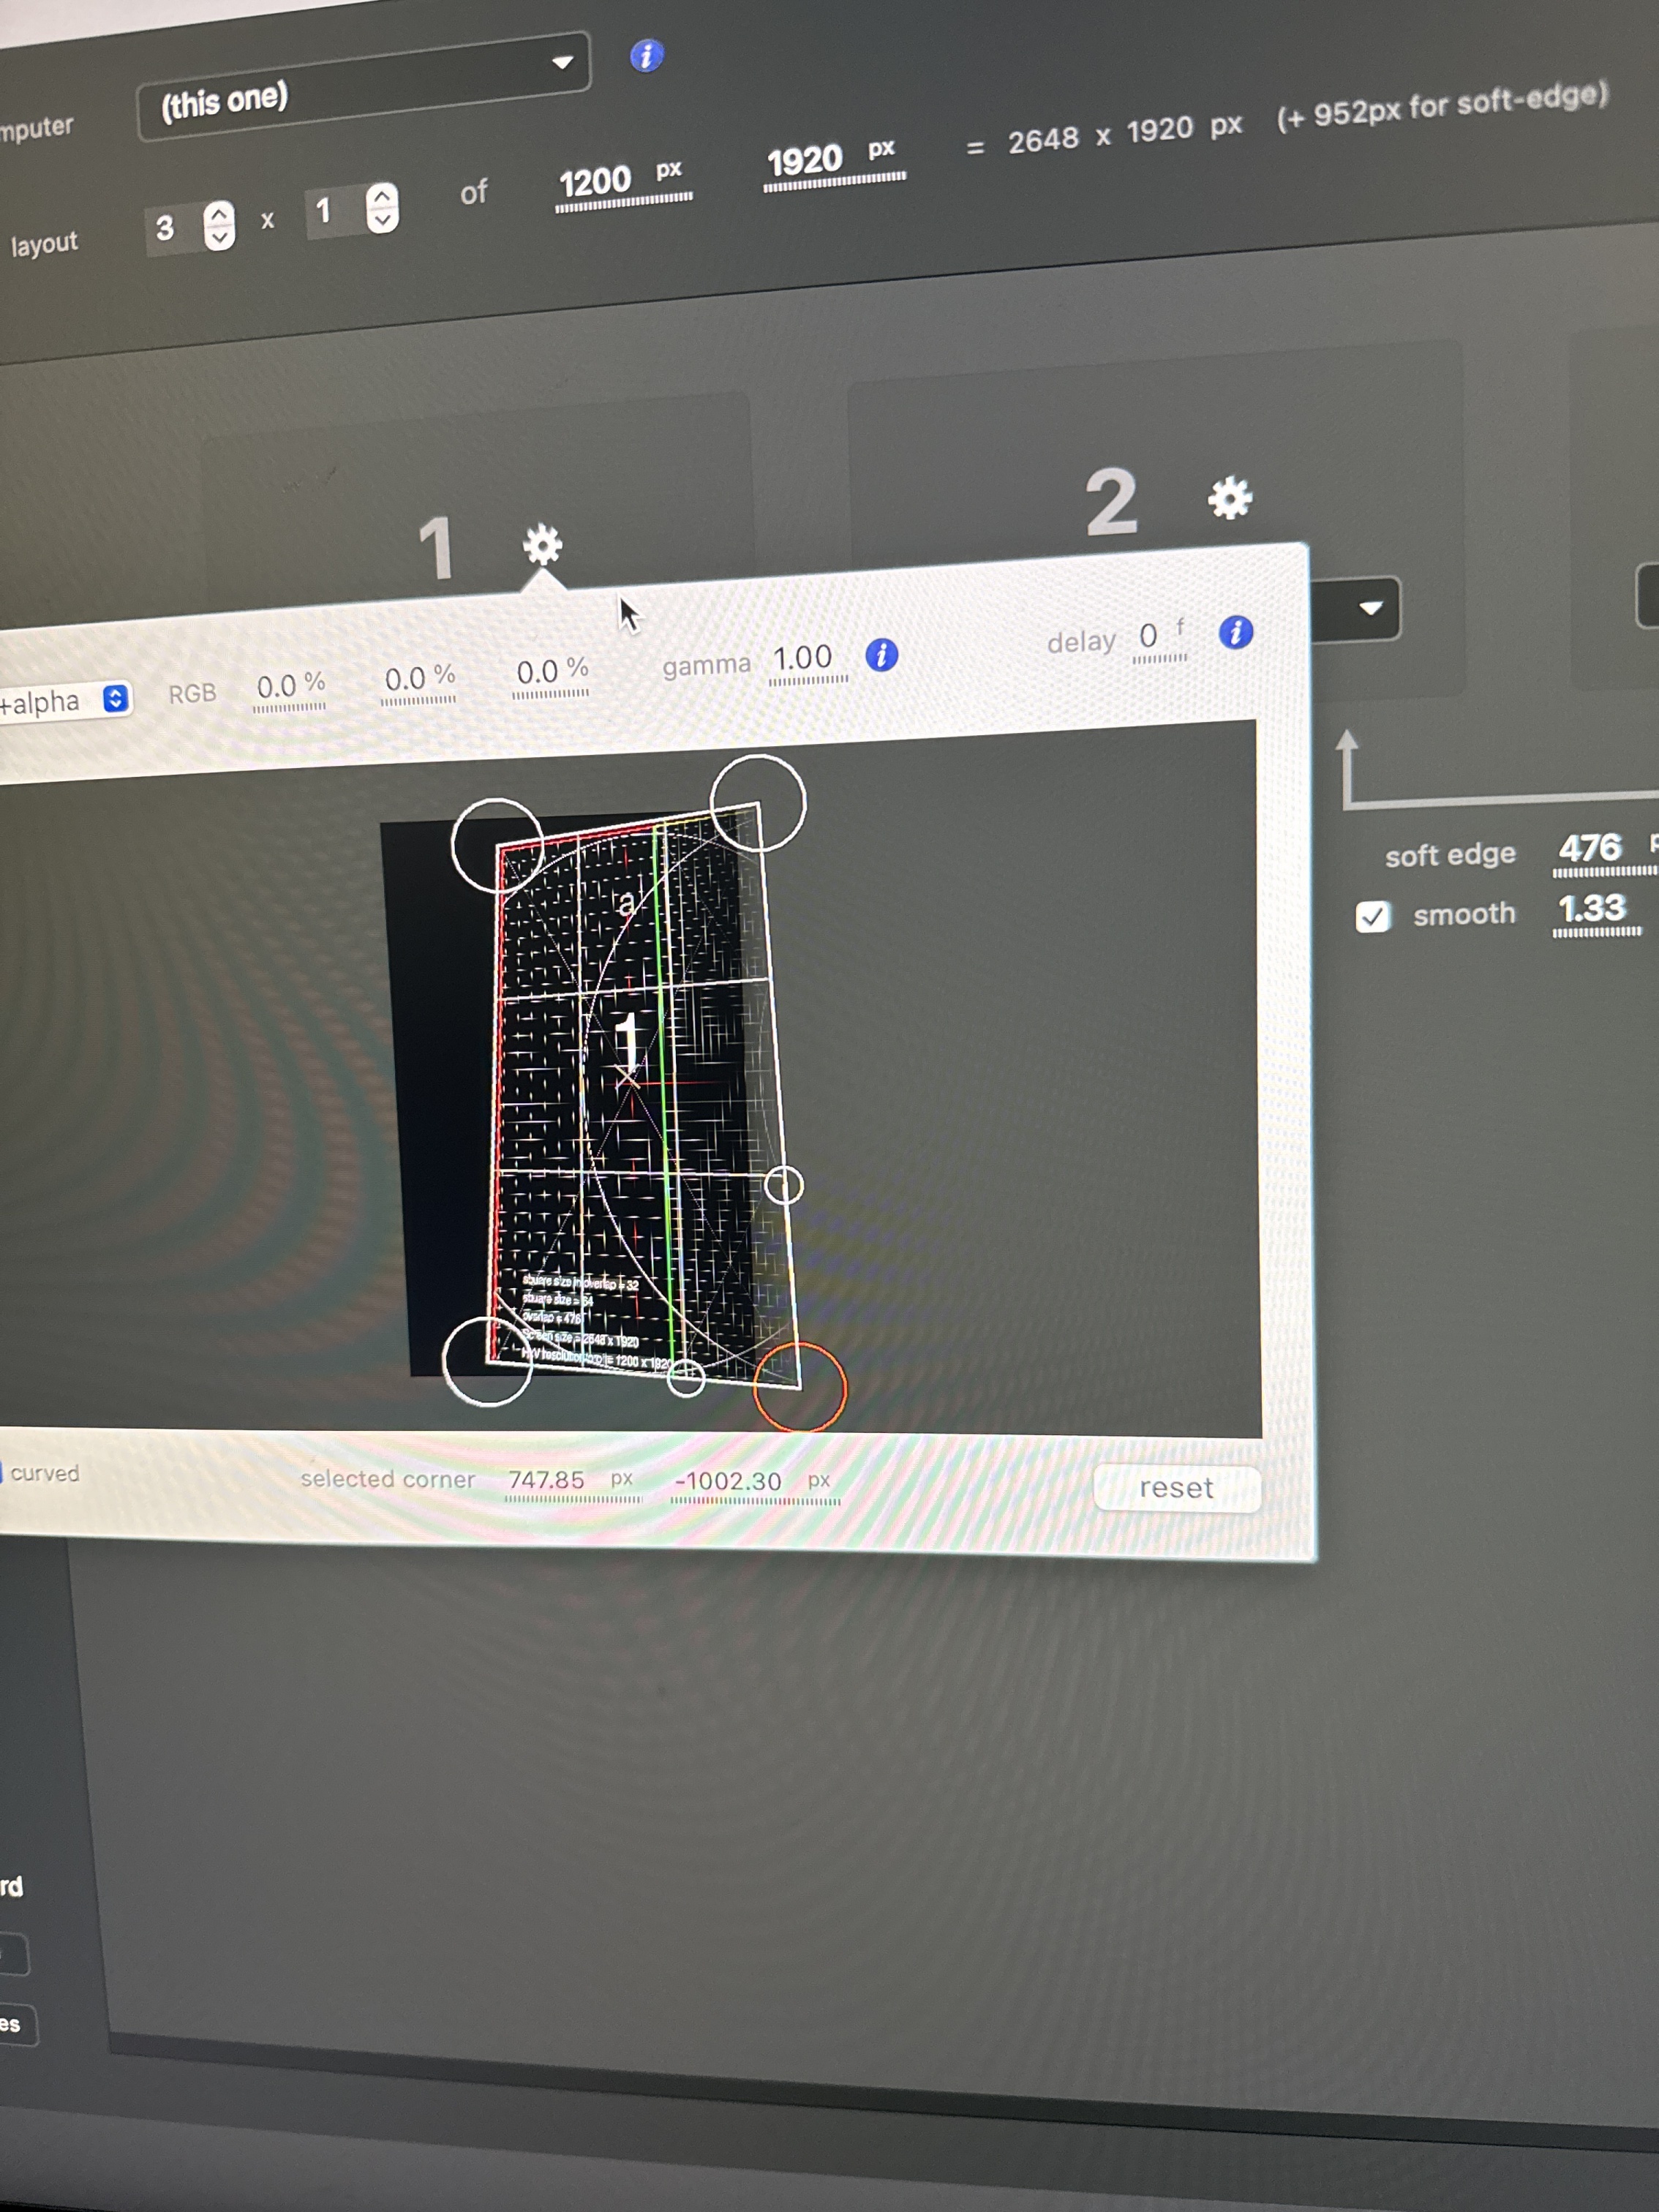Select the small bottom-edge midpoint handle
The height and width of the screenshot is (2212, 1659).
click(686, 1379)
